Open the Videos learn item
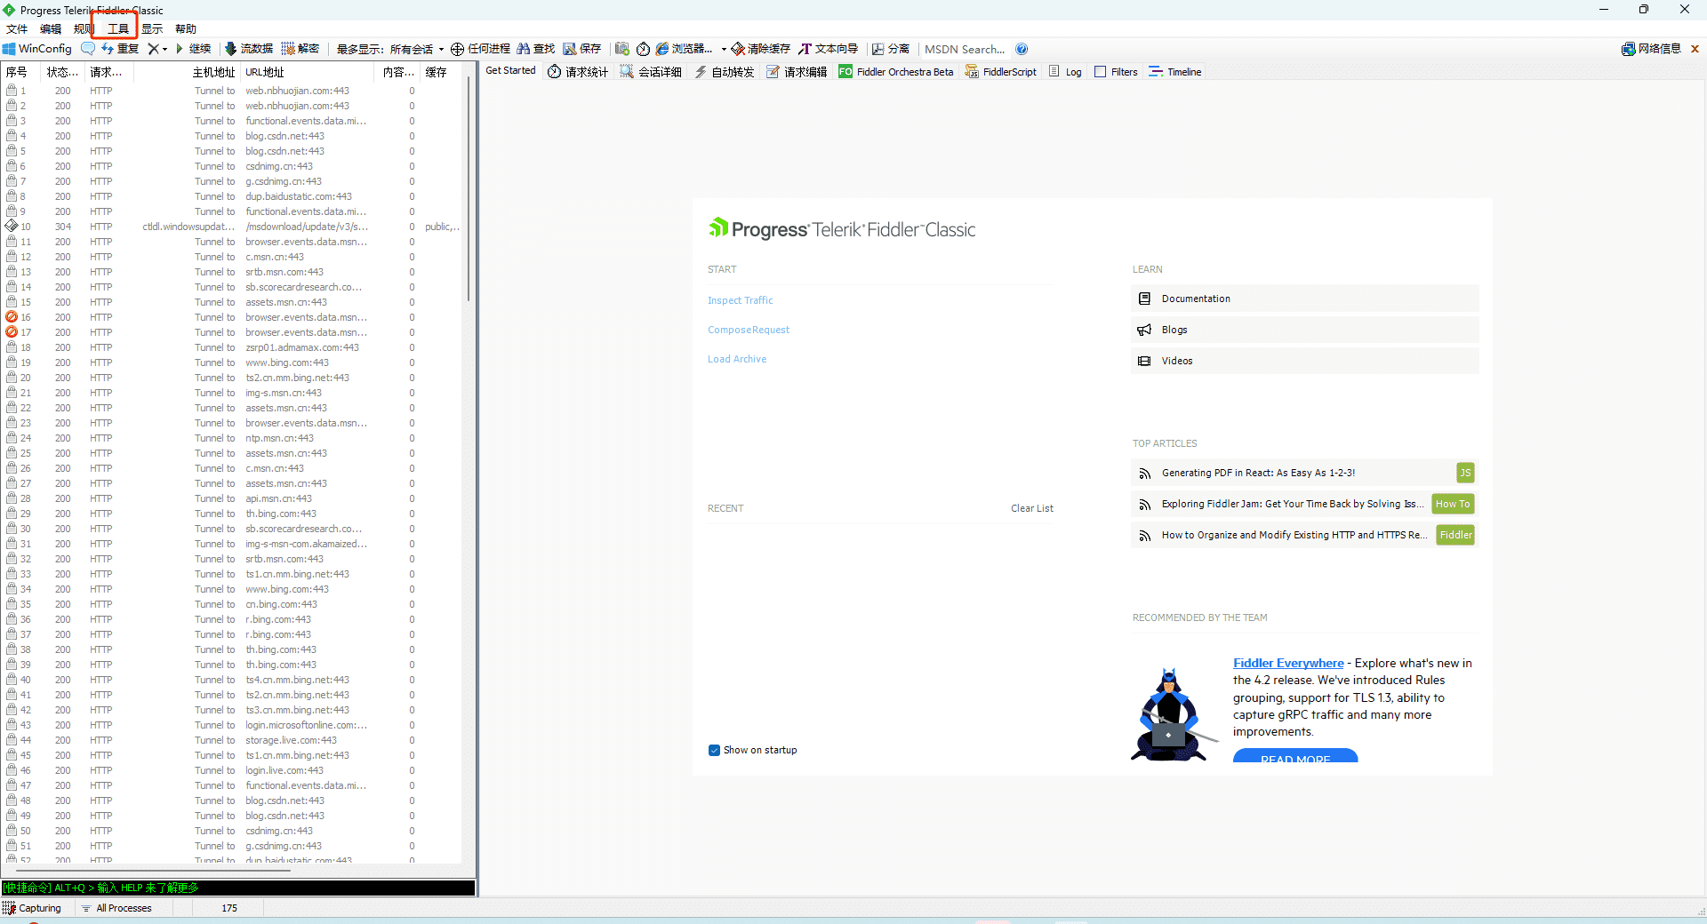Screen dimensions: 1707x924 click(1304, 361)
